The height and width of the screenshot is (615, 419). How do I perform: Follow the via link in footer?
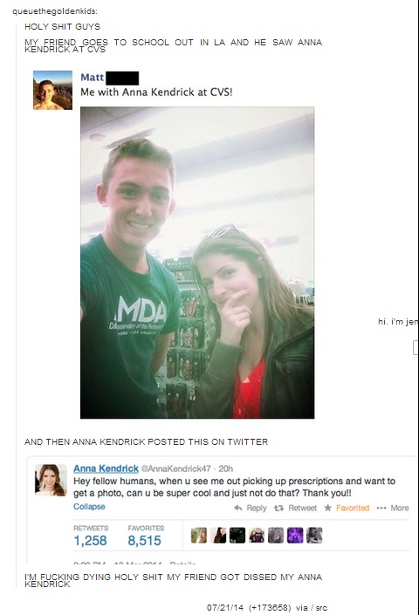coord(302,607)
